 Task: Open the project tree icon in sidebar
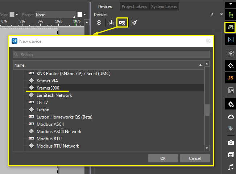(x=231, y=15)
